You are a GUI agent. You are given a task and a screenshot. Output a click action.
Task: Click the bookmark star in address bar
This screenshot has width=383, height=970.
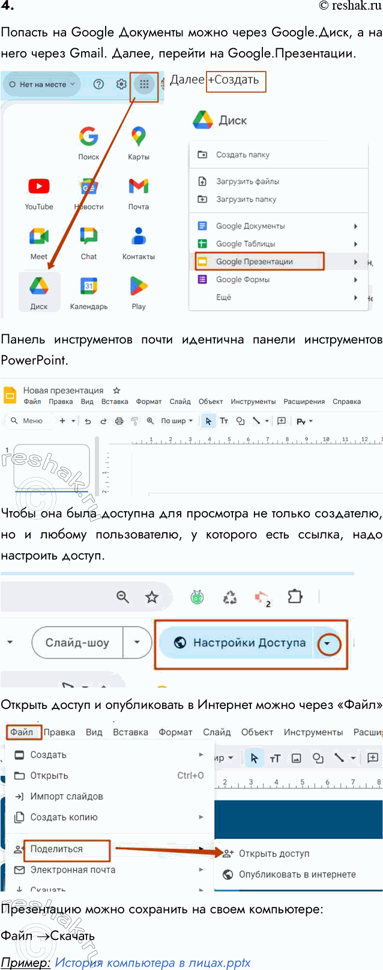pos(152,597)
